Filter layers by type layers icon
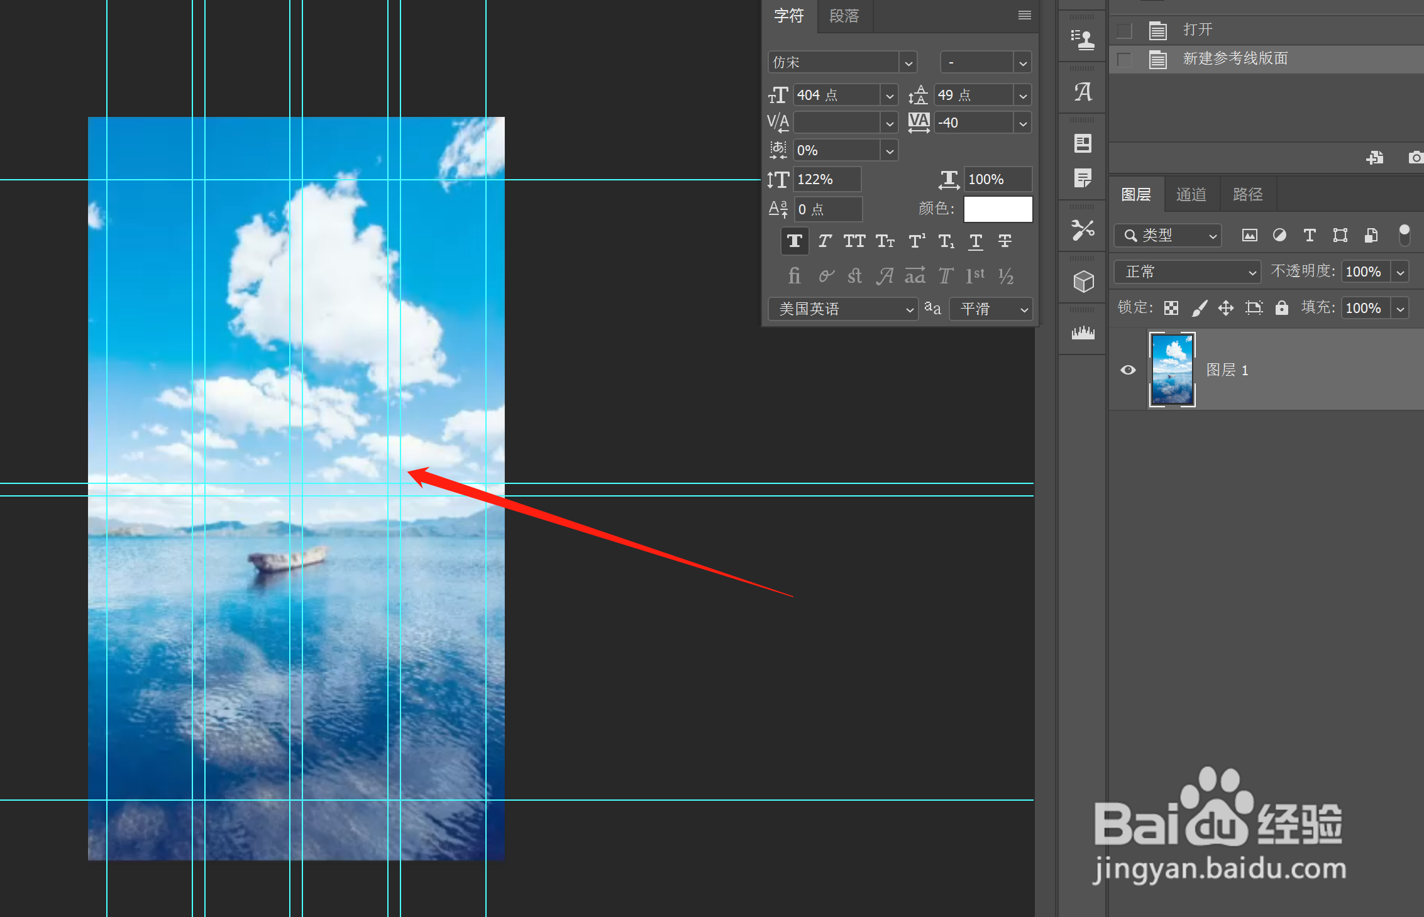 pos(1310,235)
